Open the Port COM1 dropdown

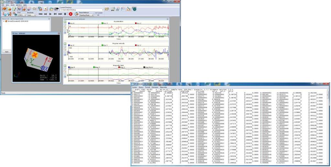point(22,15)
